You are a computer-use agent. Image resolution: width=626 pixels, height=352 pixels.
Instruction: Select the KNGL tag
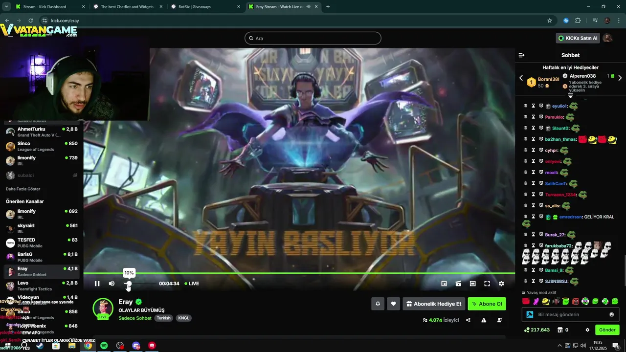[183, 318]
